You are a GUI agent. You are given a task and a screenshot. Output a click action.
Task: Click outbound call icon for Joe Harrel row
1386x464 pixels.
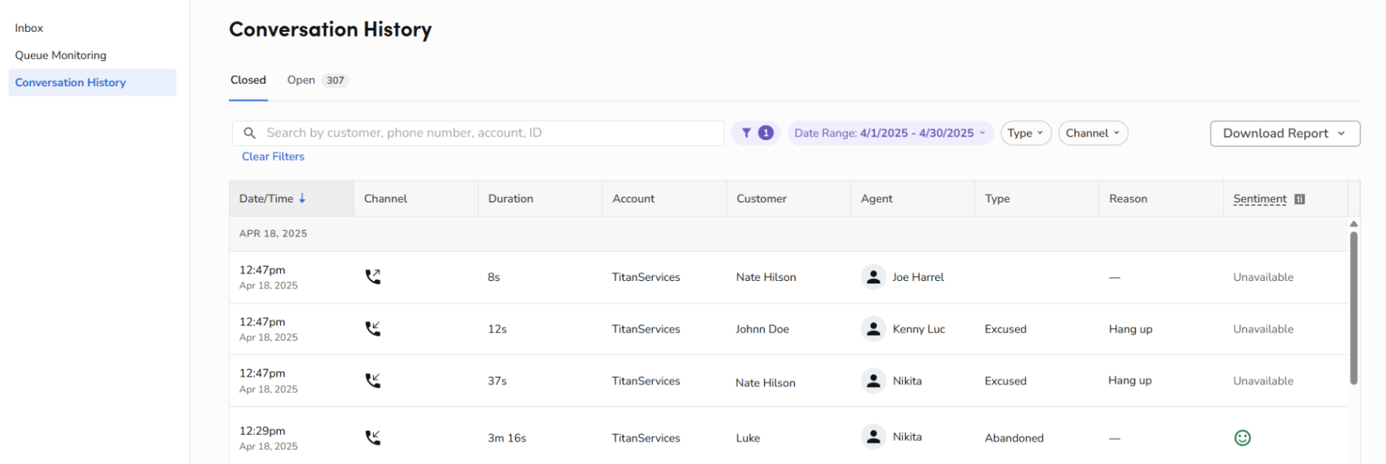click(x=373, y=277)
